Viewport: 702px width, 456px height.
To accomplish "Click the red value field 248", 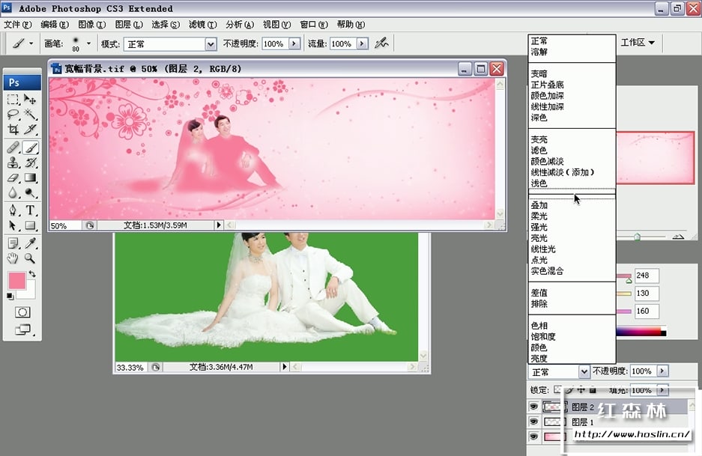I will pyautogui.click(x=647, y=276).
